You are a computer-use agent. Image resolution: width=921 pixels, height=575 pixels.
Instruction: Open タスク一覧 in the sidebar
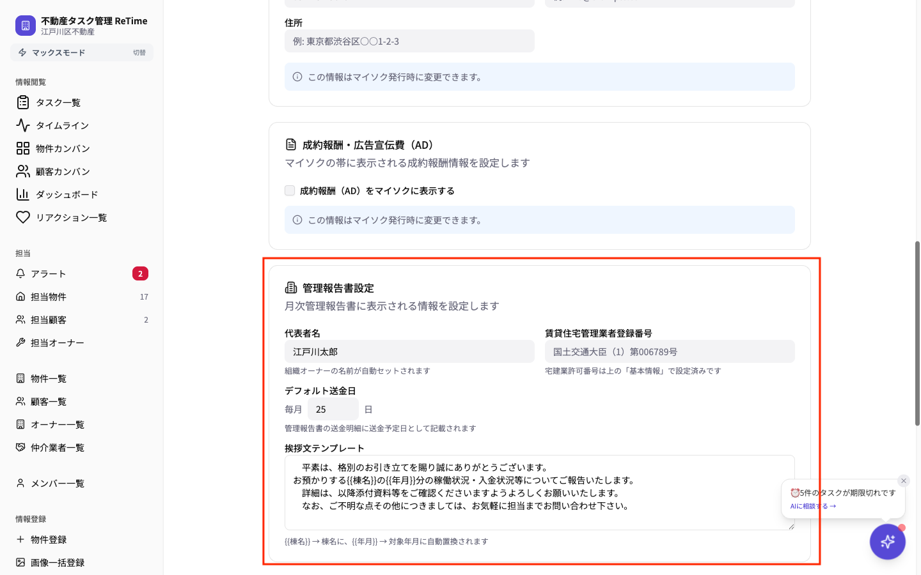coord(82,102)
